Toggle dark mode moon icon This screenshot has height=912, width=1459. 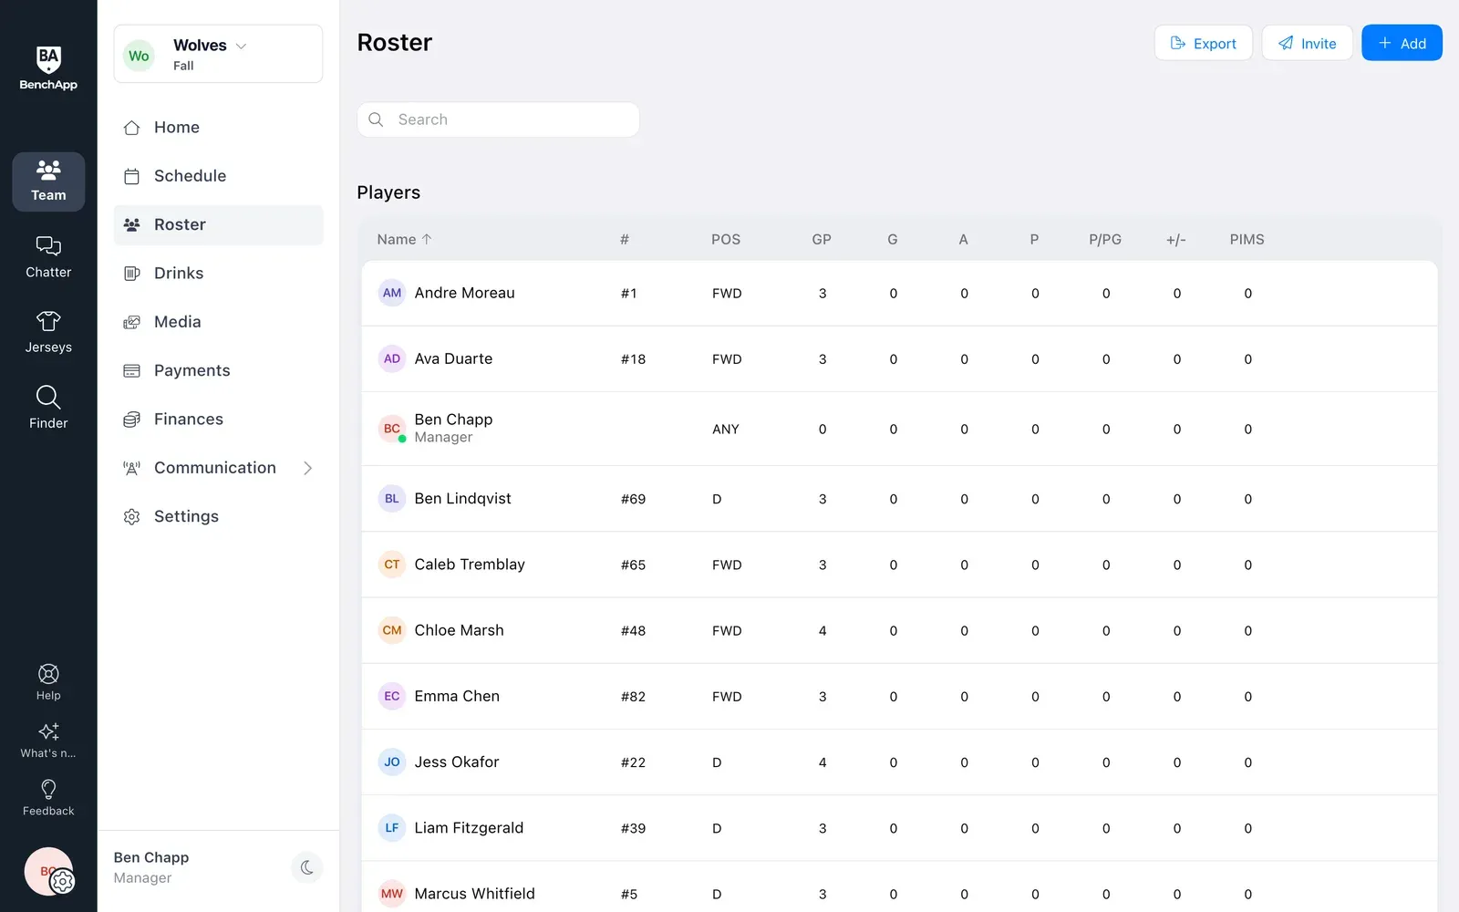pos(306,867)
